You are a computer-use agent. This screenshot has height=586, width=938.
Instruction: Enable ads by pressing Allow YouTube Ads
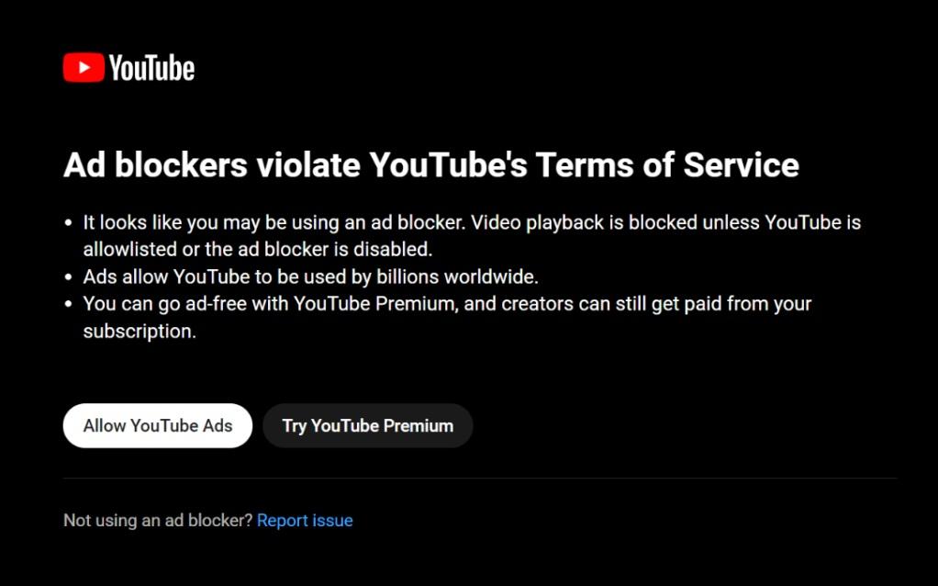[157, 425]
